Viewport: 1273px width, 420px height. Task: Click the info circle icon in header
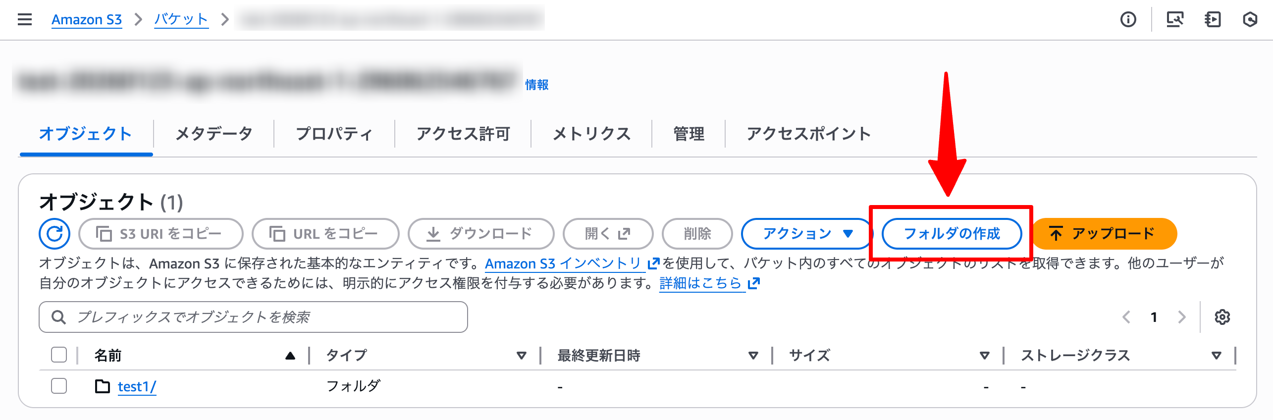click(1128, 20)
